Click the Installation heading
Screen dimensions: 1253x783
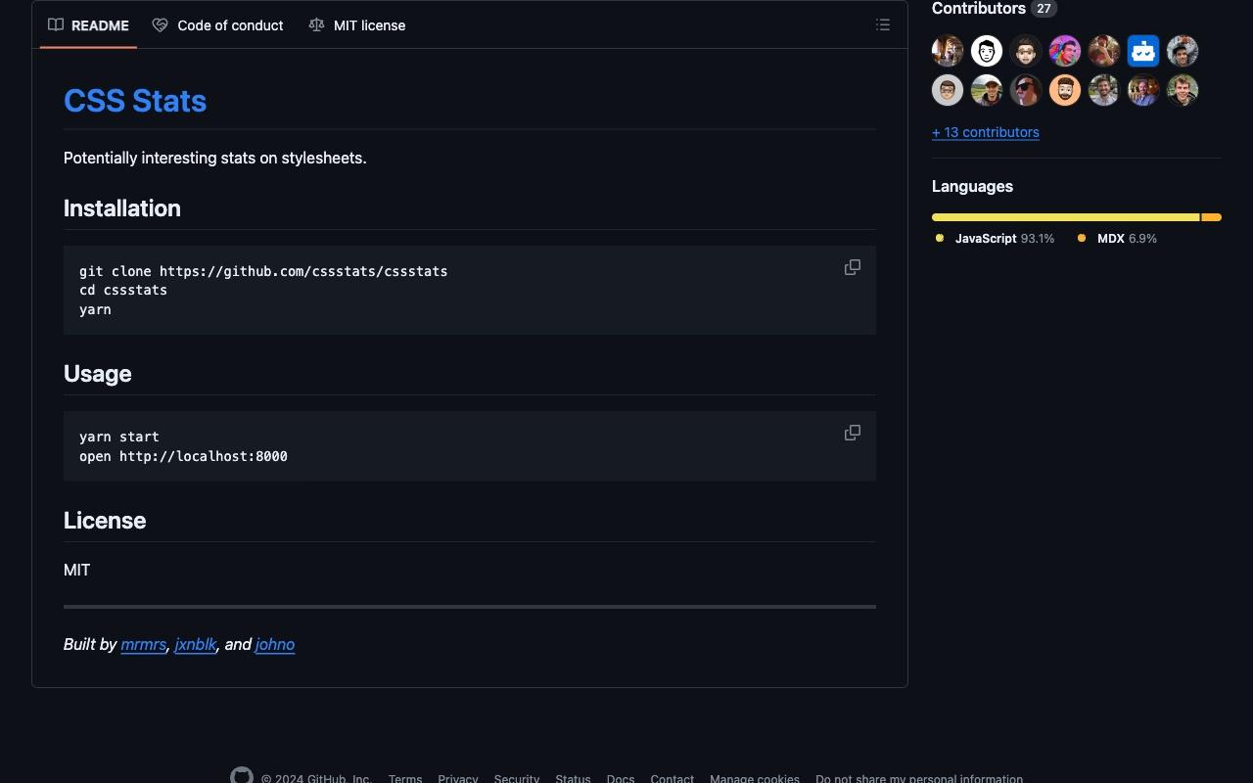[x=122, y=208]
